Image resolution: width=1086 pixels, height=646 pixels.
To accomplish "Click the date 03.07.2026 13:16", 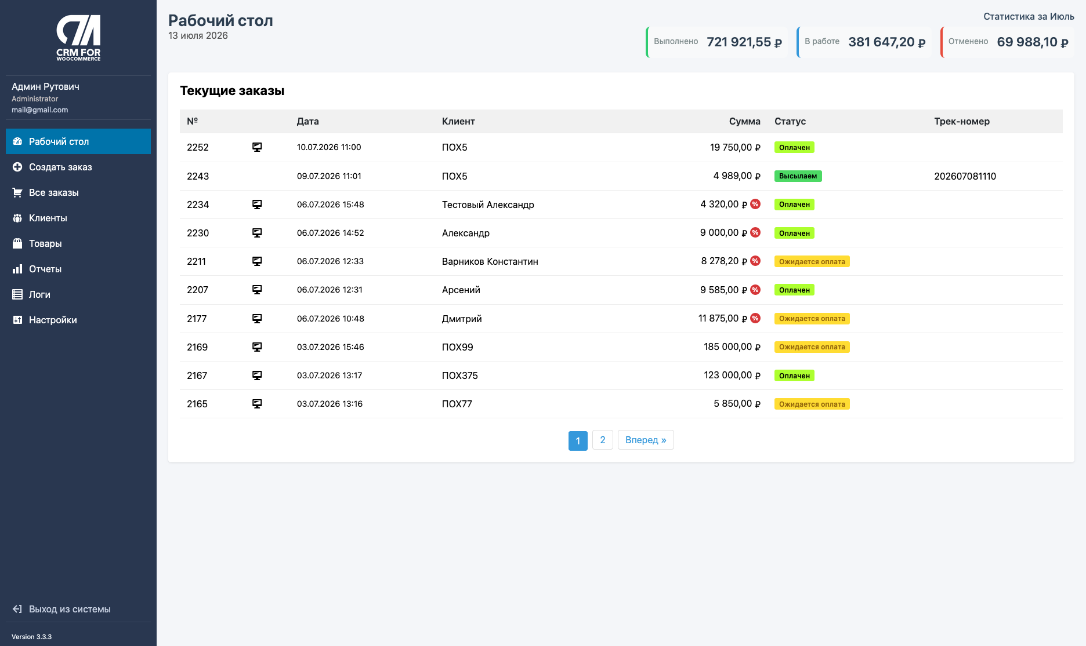I will pyautogui.click(x=330, y=404).
